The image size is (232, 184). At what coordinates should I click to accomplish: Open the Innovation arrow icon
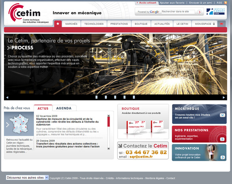[223, 157]
